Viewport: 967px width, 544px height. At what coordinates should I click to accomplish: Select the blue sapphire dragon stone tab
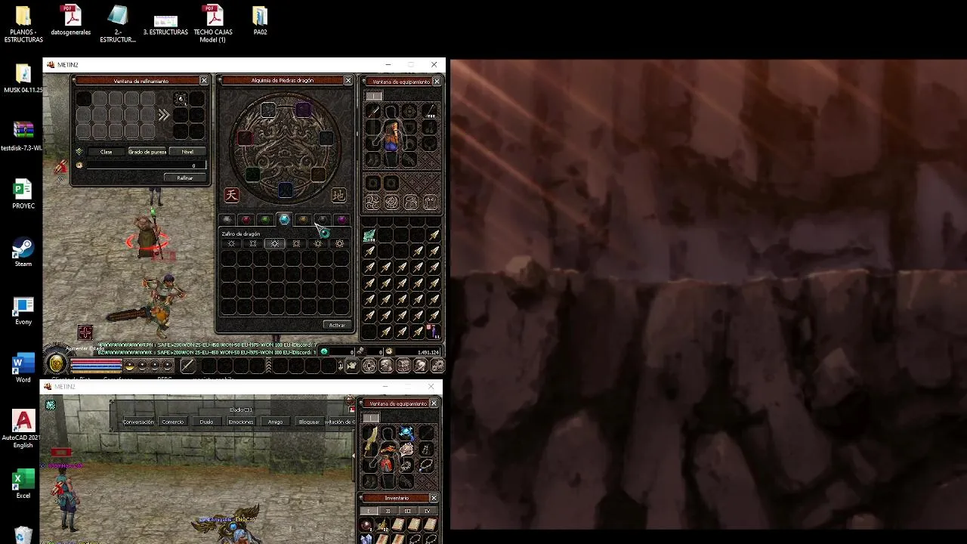[284, 220]
